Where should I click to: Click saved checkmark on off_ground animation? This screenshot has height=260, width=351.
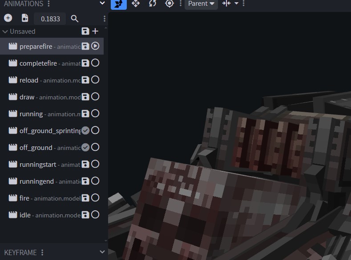point(85,147)
